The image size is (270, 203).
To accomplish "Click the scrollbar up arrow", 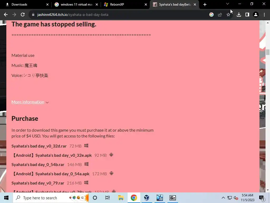I will [x=268, y=23].
